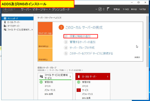
Task: Open the 表示(V) menu
Action: tap(134, 9)
